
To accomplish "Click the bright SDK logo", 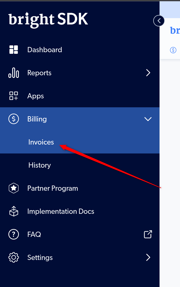I will pyautogui.click(x=48, y=20).
